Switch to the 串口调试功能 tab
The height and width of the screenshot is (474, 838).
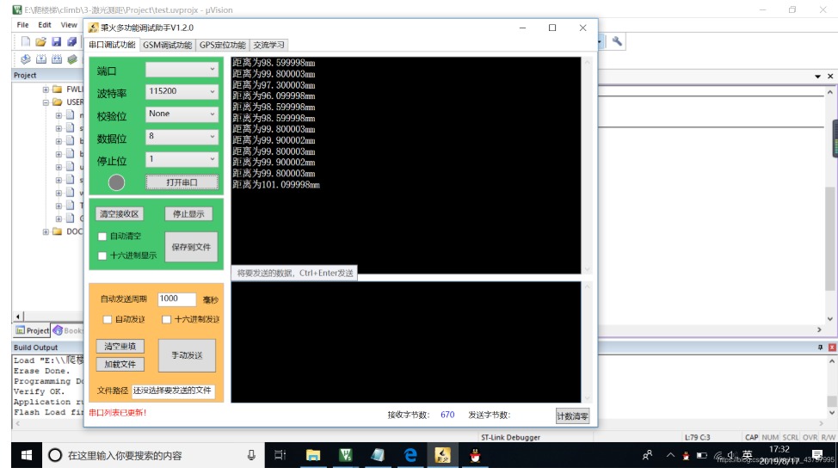click(112, 45)
